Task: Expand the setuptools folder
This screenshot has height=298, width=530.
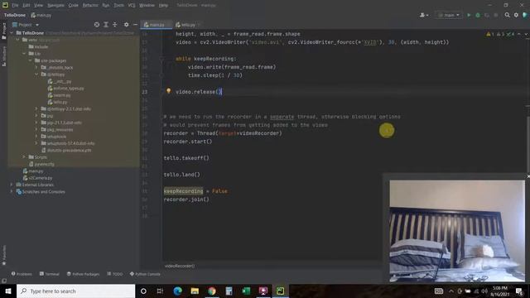Action: point(36,137)
